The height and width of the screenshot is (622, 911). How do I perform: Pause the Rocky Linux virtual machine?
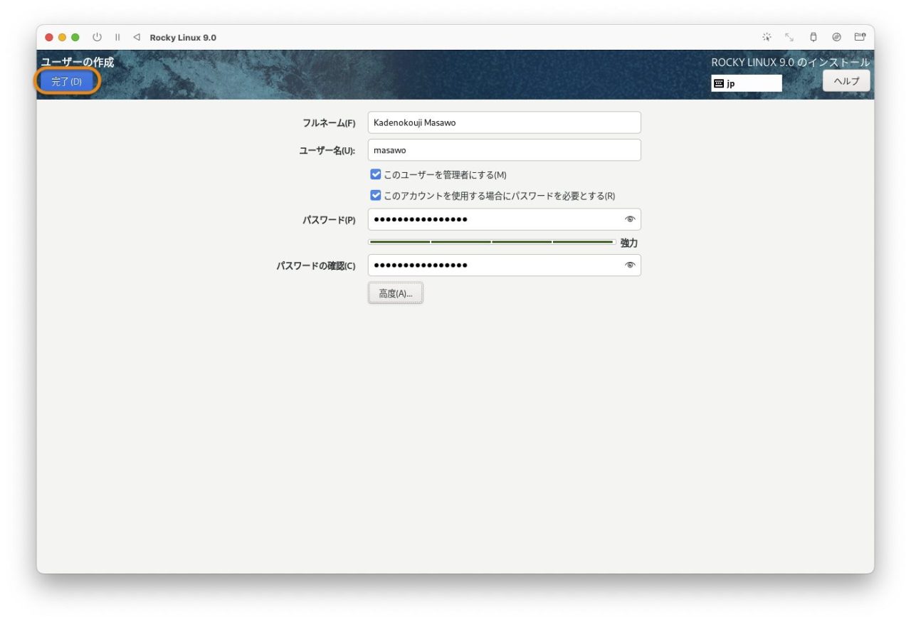[x=117, y=37]
